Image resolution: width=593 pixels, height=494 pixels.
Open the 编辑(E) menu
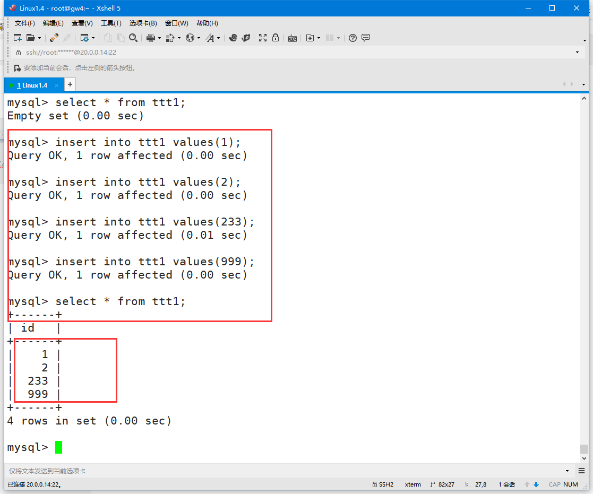(53, 23)
